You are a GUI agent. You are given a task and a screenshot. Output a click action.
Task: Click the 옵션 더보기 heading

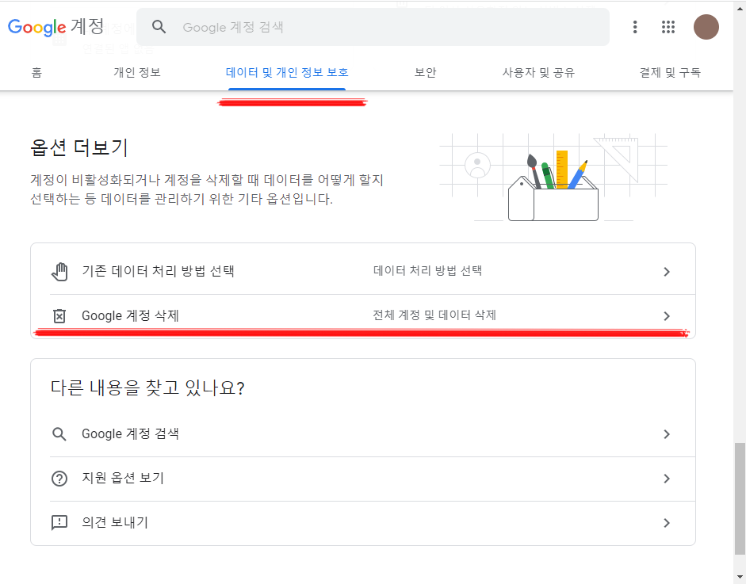[79, 147]
